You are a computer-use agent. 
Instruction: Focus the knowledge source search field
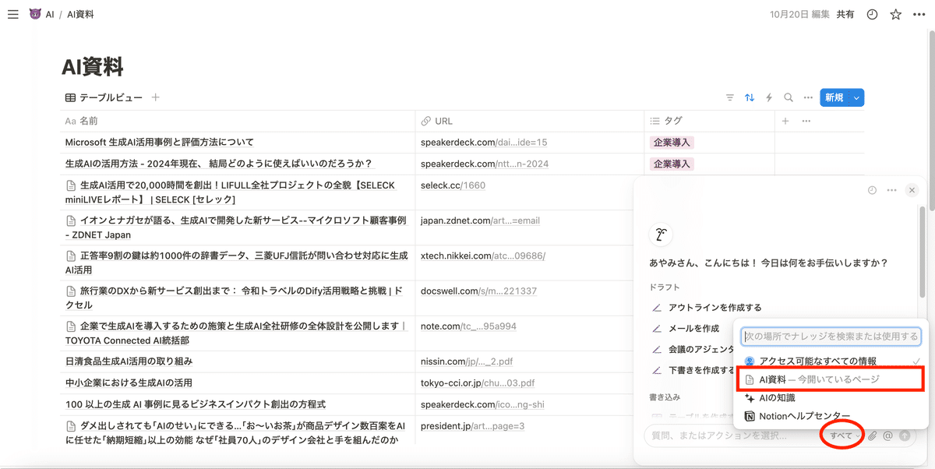coord(831,337)
